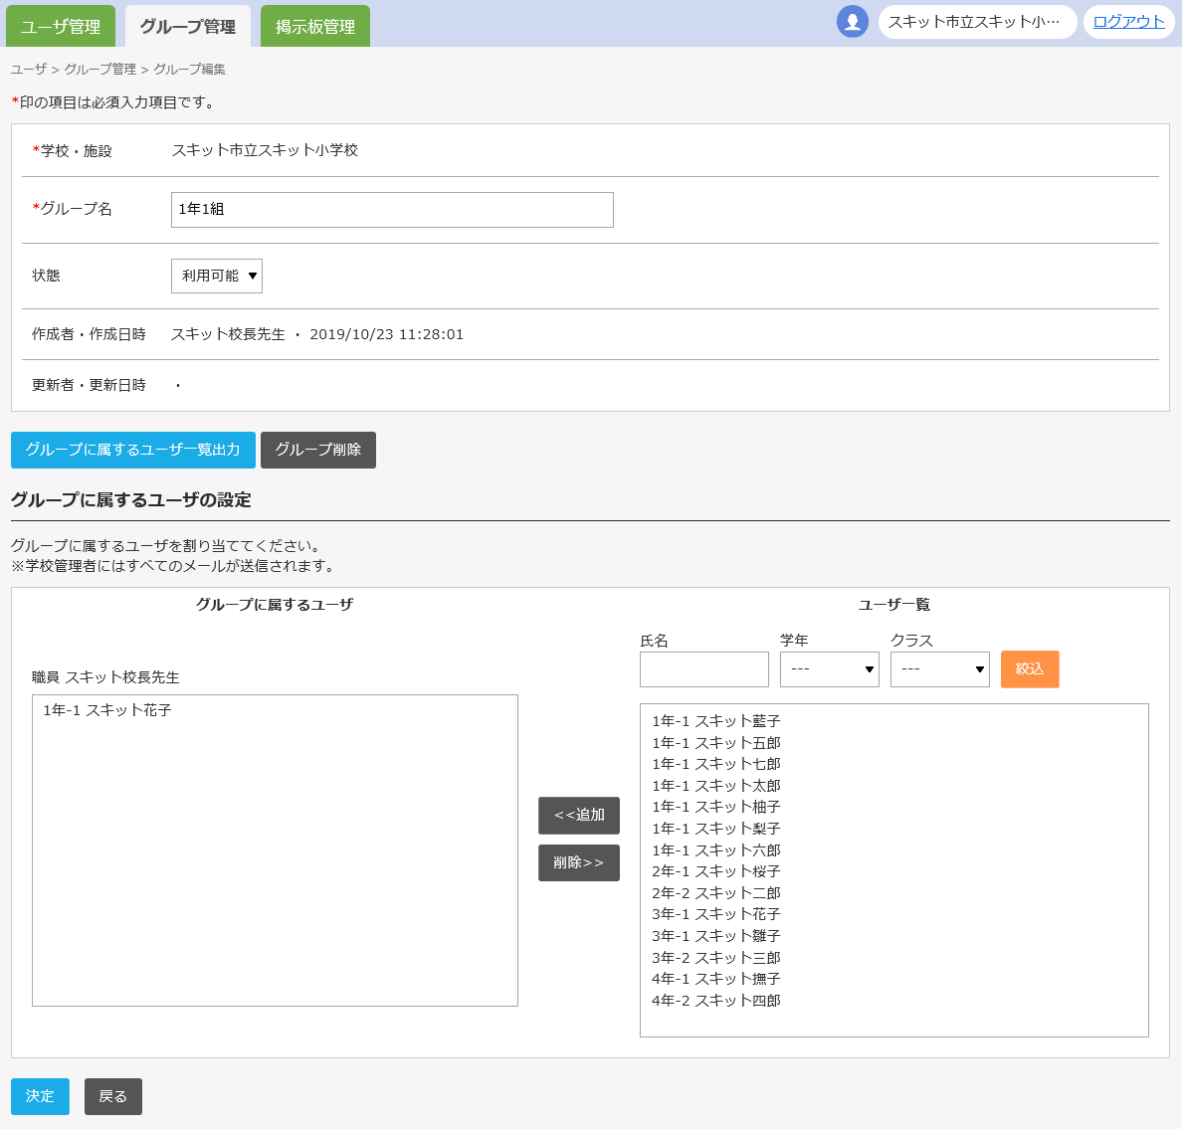Switch to the グループ管理 tab

(x=188, y=27)
